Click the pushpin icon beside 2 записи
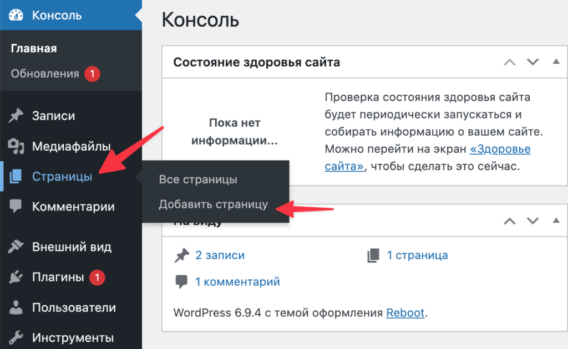568x349 pixels. [181, 255]
